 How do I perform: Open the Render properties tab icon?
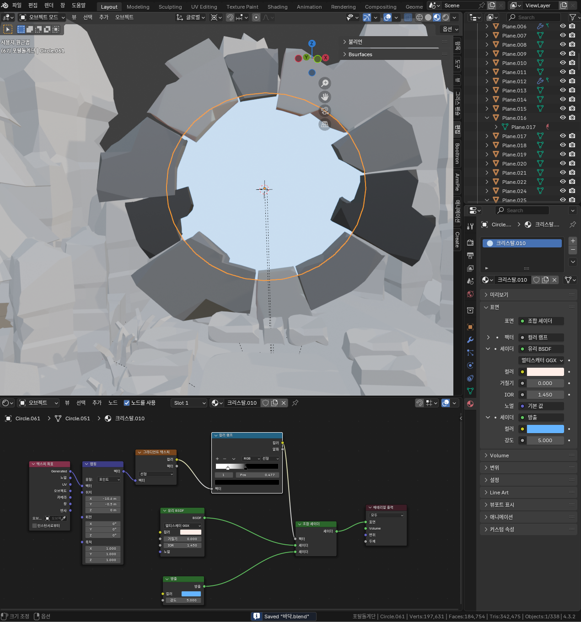click(x=470, y=242)
